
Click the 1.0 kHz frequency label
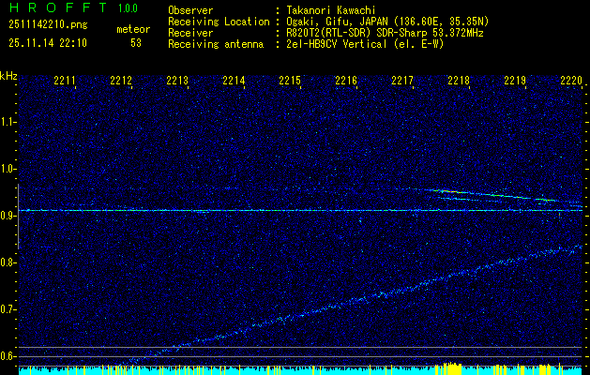(x=8, y=169)
